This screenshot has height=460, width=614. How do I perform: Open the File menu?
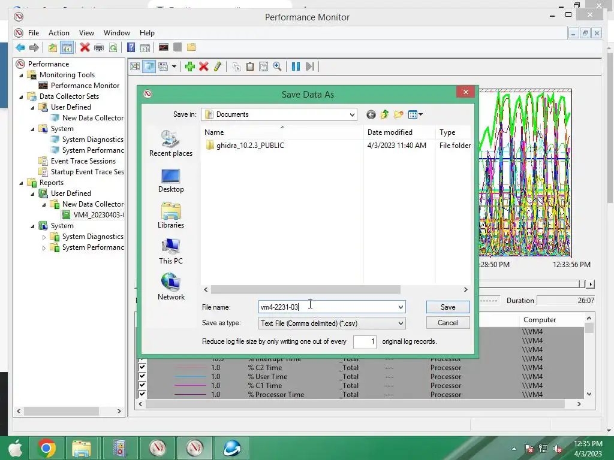click(34, 33)
